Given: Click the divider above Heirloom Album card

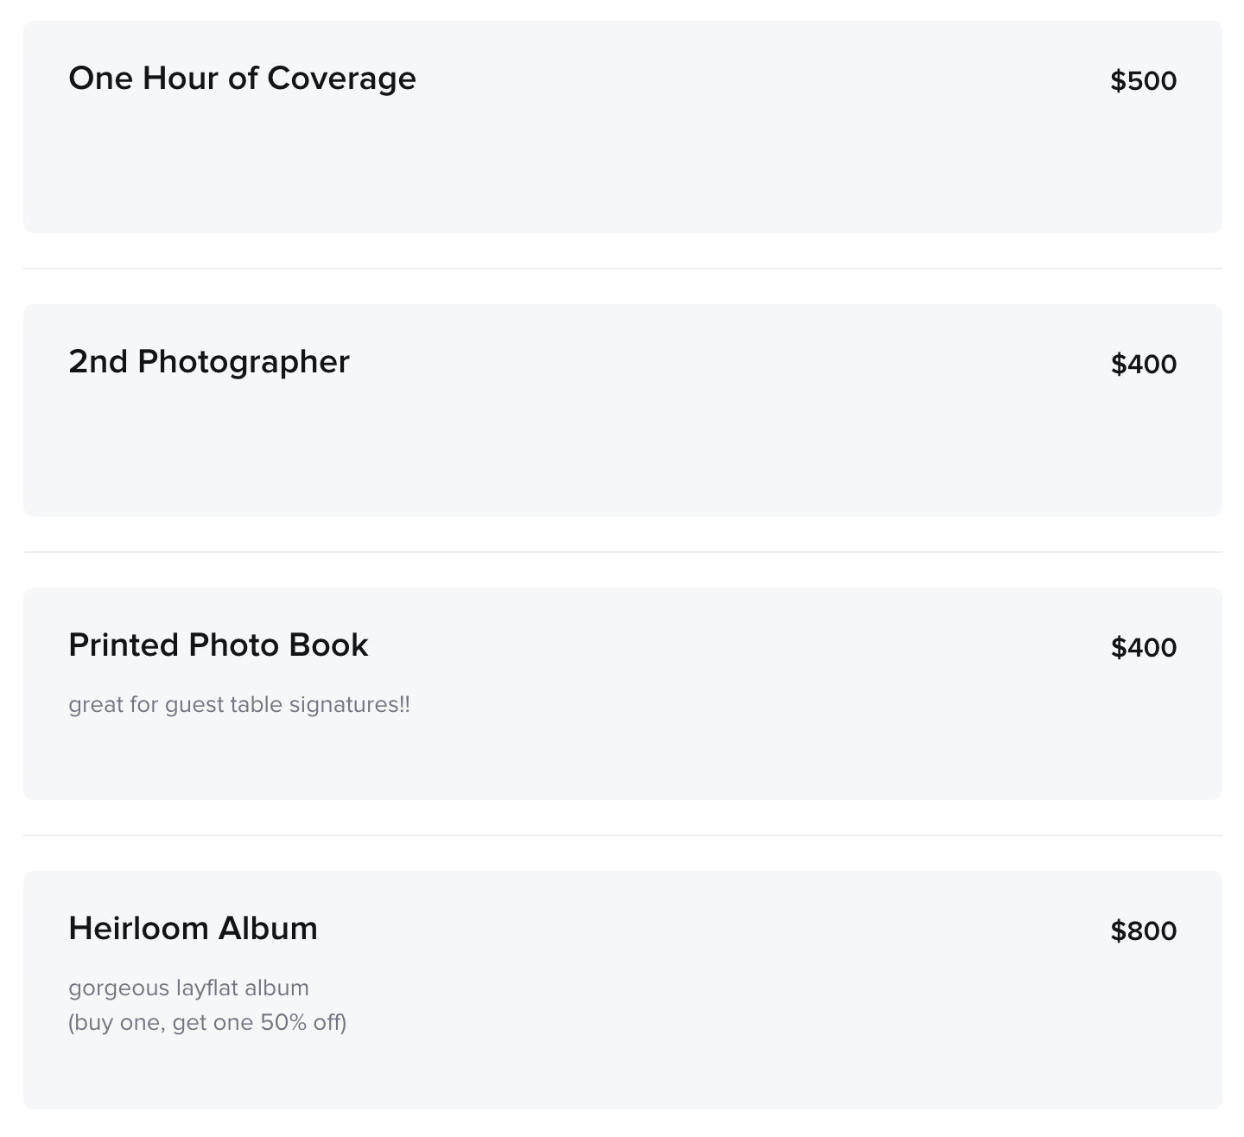Looking at the screenshot, I should coord(622,835).
